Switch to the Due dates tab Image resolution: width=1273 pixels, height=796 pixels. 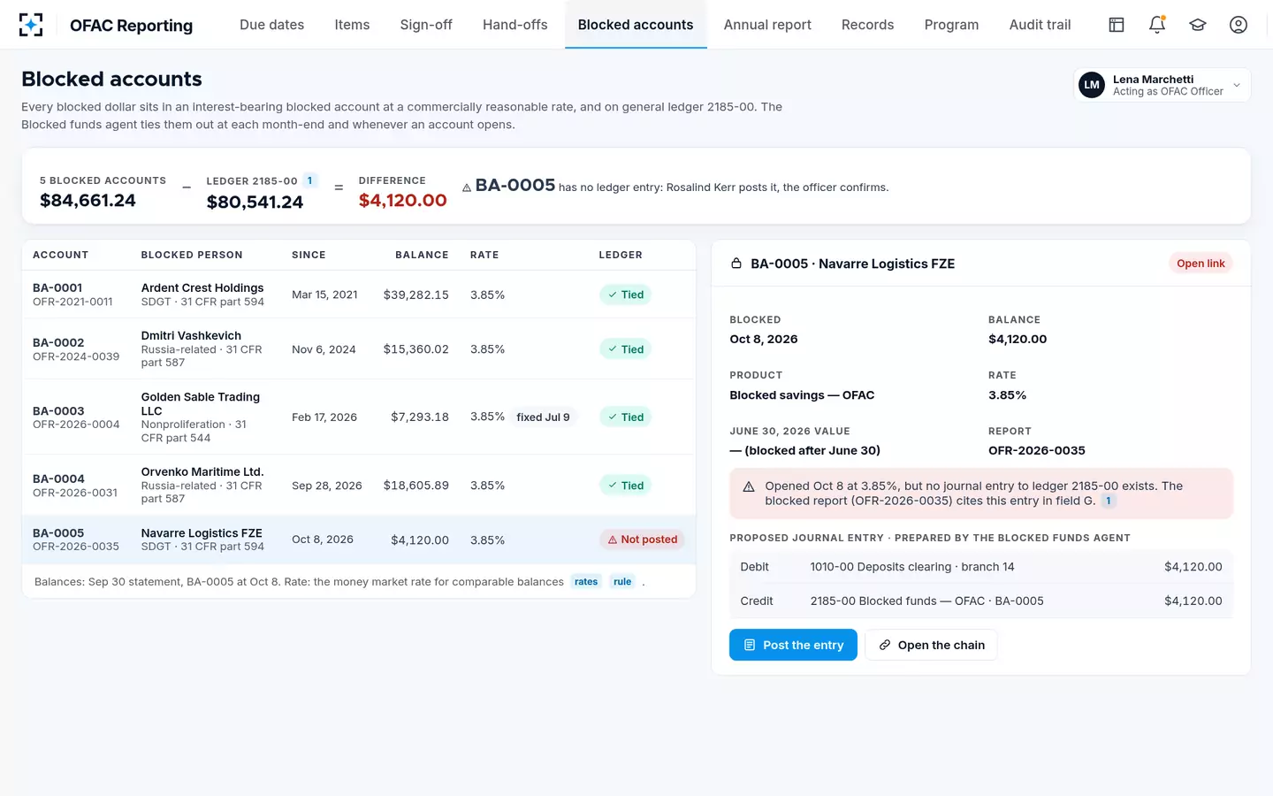[x=272, y=25]
